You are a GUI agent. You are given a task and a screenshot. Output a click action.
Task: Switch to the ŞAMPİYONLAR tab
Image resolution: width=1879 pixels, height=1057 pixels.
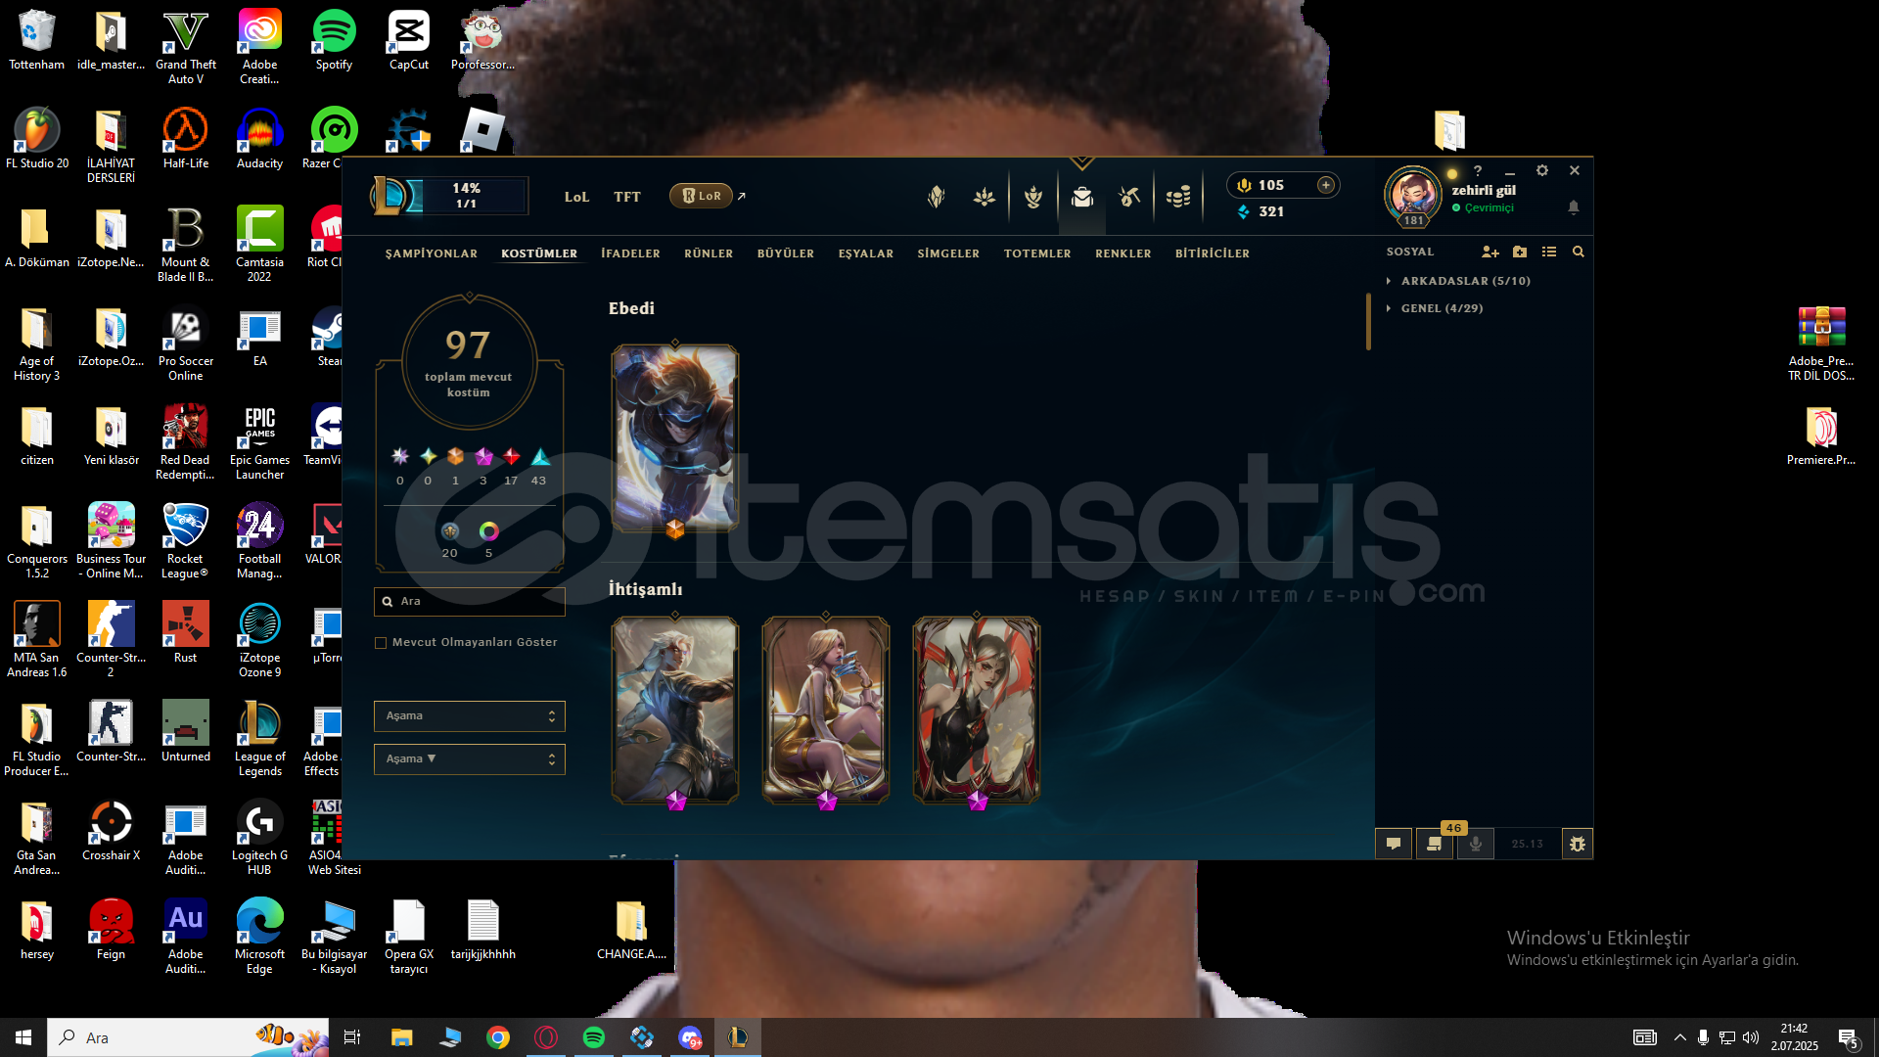[432, 253]
